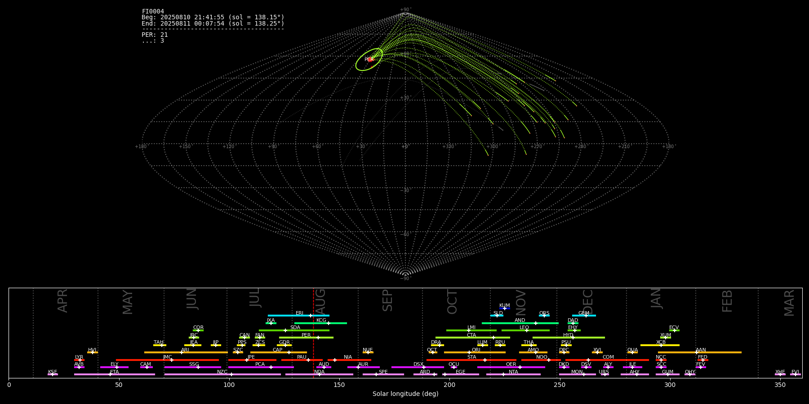Screen dimensions: 809x404
Task: Select the green AND shower bar
Action: 520,323
